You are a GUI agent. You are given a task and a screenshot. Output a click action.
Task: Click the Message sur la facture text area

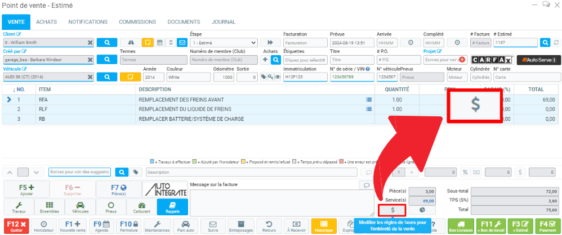point(279,201)
